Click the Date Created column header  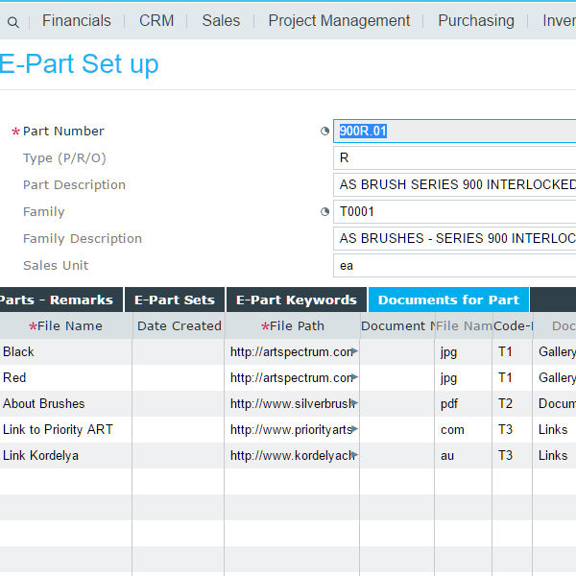[179, 326]
